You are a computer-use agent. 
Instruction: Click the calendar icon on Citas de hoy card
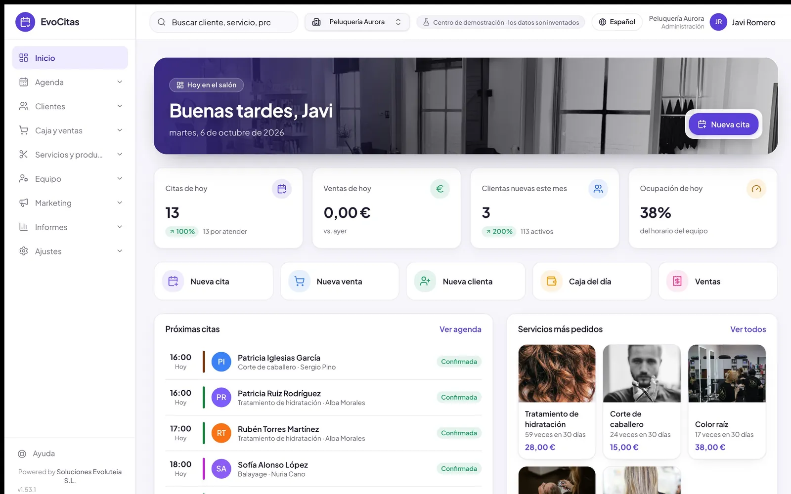point(282,189)
